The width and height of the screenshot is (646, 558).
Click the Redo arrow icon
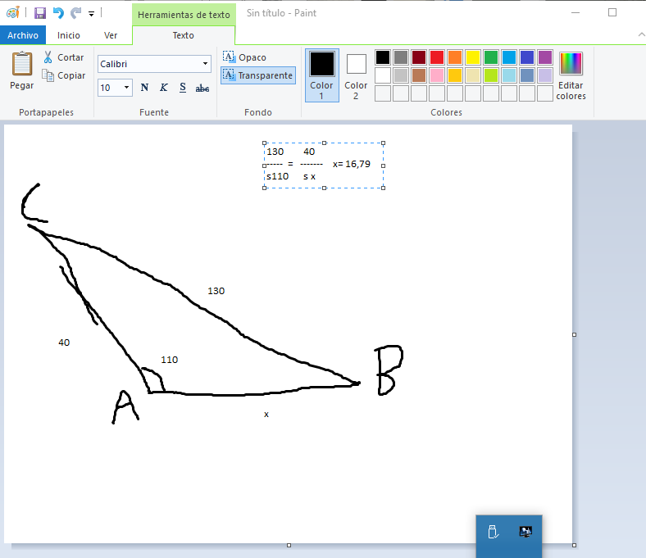[x=75, y=13]
